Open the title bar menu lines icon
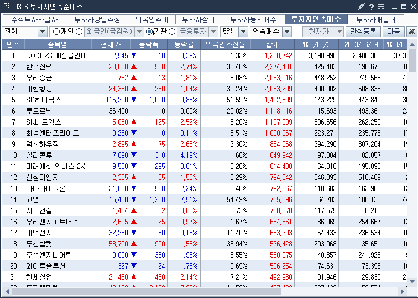Image resolution: width=418 pixels, height=298 pixels. pos(381,7)
